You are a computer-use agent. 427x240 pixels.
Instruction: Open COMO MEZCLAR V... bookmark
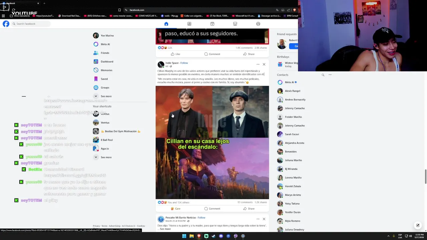pyautogui.click(x=145, y=16)
